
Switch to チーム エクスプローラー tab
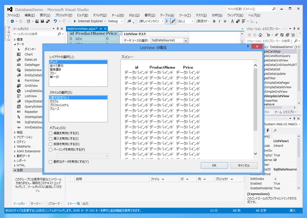(286, 112)
